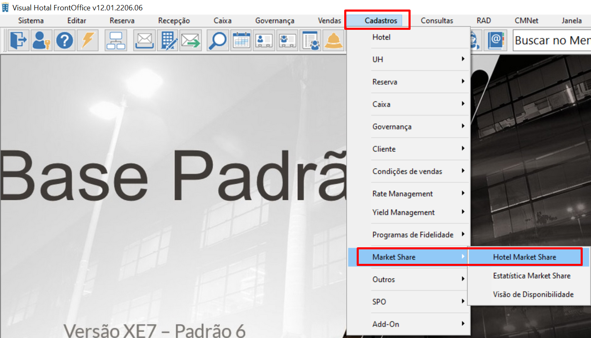Expand the Market Share submenu
Viewport: 591px width, 338px height.
coord(409,257)
